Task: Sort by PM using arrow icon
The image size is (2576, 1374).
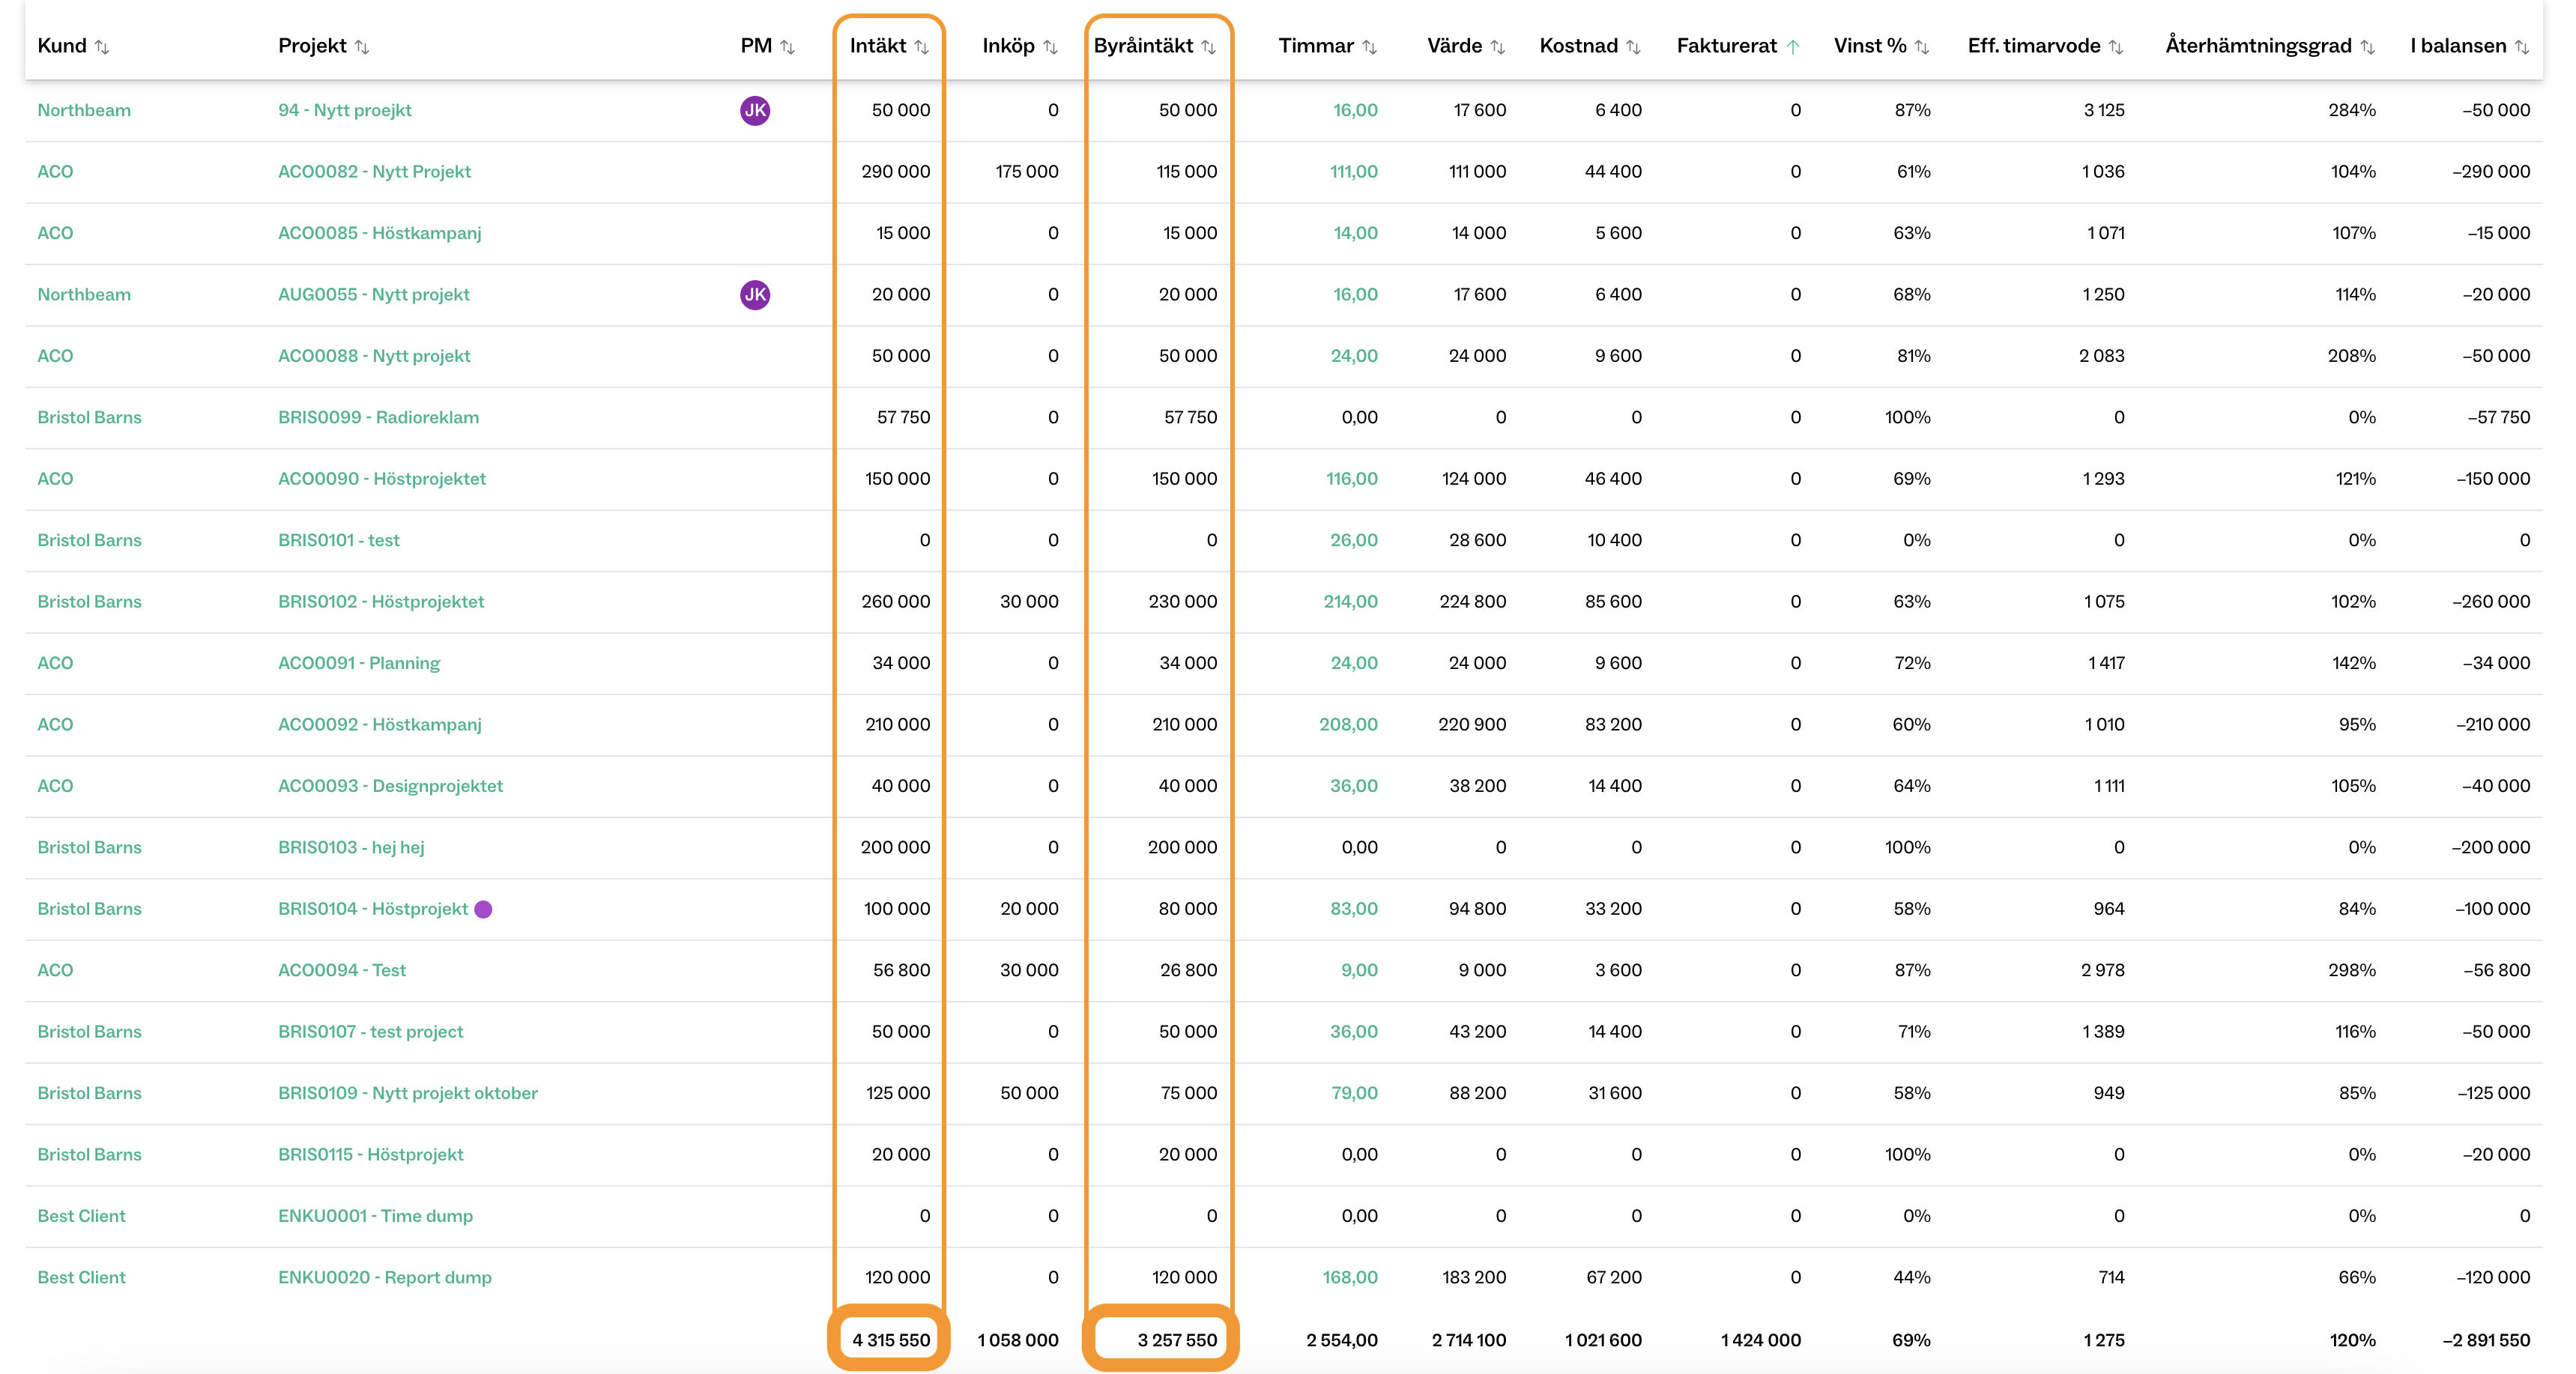Action: 787,47
